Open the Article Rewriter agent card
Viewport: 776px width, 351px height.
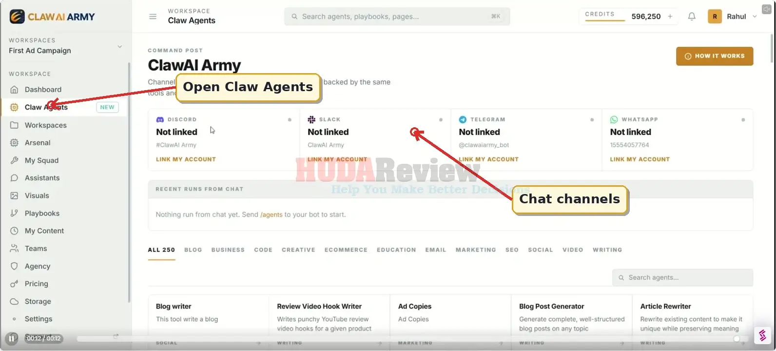point(692,322)
